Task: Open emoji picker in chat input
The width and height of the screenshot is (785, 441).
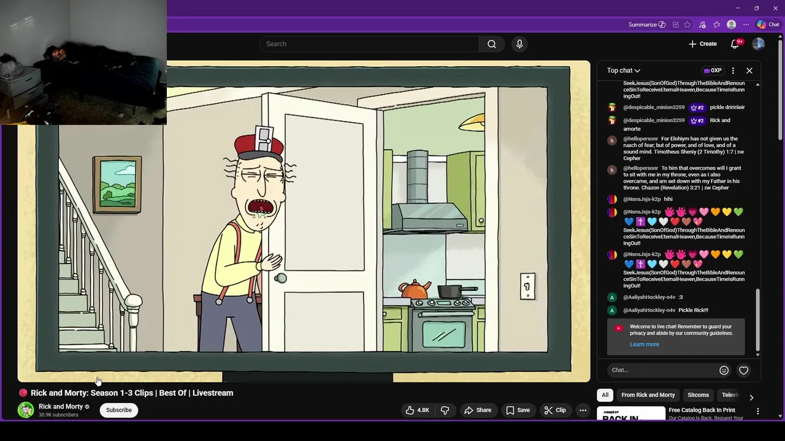Action: click(724, 370)
